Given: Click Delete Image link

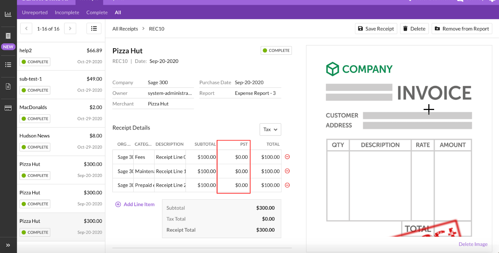Looking at the screenshot, I should (473, 244).
